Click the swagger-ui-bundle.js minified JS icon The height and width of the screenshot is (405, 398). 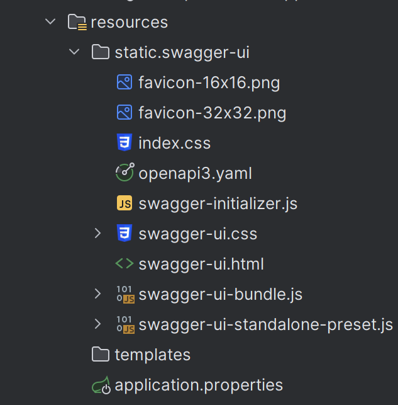point(125,294)
